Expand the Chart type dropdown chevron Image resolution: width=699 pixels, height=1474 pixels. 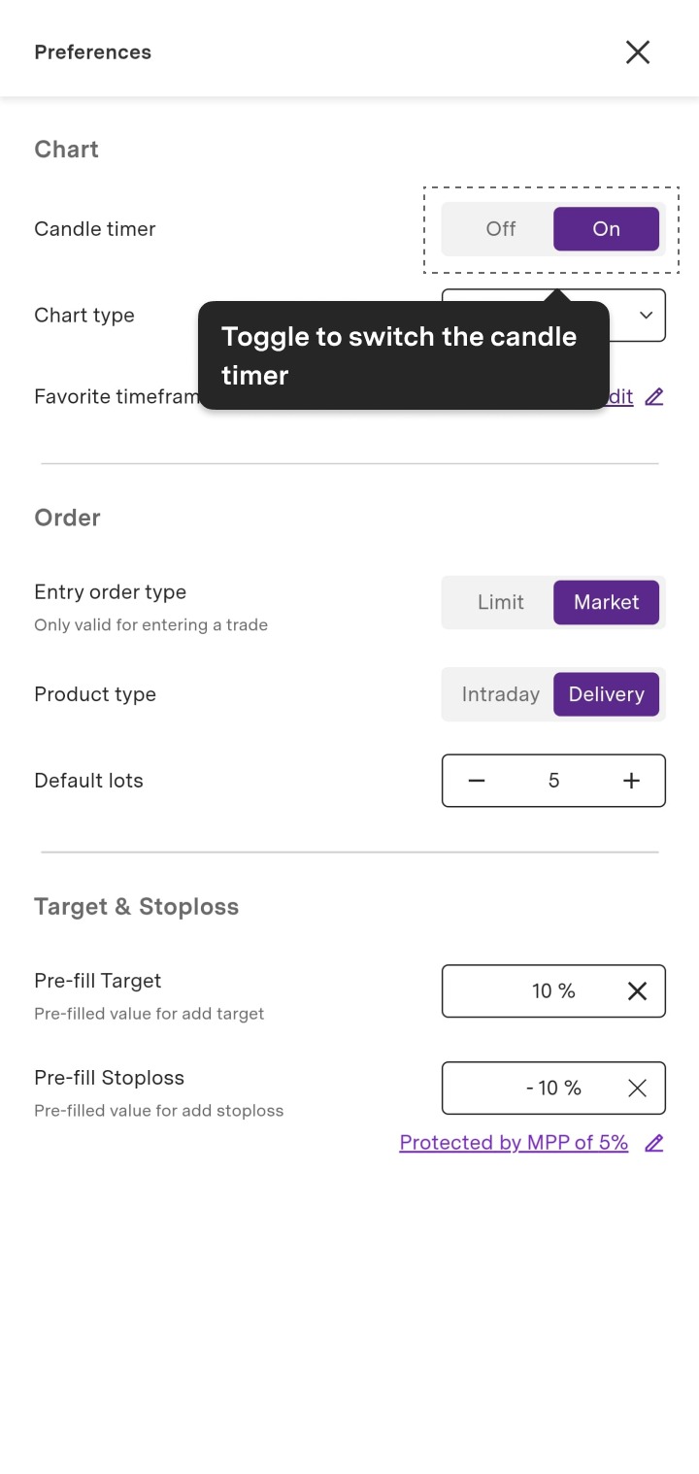(646, 315)
